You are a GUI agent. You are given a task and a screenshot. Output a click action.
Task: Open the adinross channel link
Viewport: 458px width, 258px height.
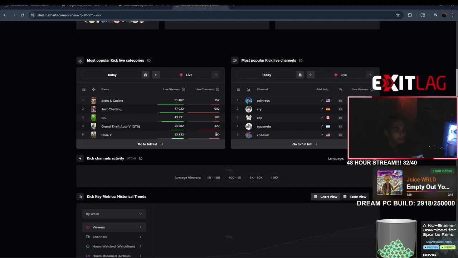(263, 101)
